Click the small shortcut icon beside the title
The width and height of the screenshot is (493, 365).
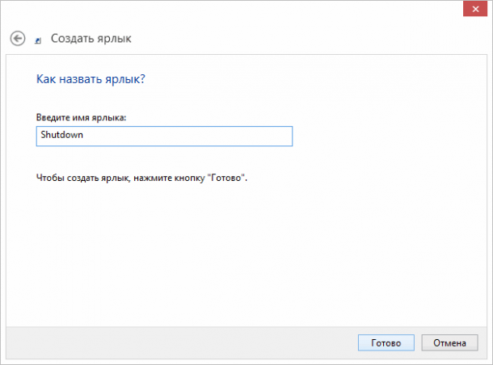tap(39, 40)
